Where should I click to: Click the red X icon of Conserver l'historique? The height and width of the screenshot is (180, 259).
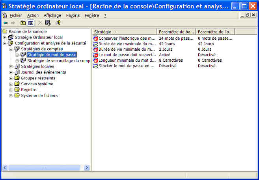[x=95, y=39]
